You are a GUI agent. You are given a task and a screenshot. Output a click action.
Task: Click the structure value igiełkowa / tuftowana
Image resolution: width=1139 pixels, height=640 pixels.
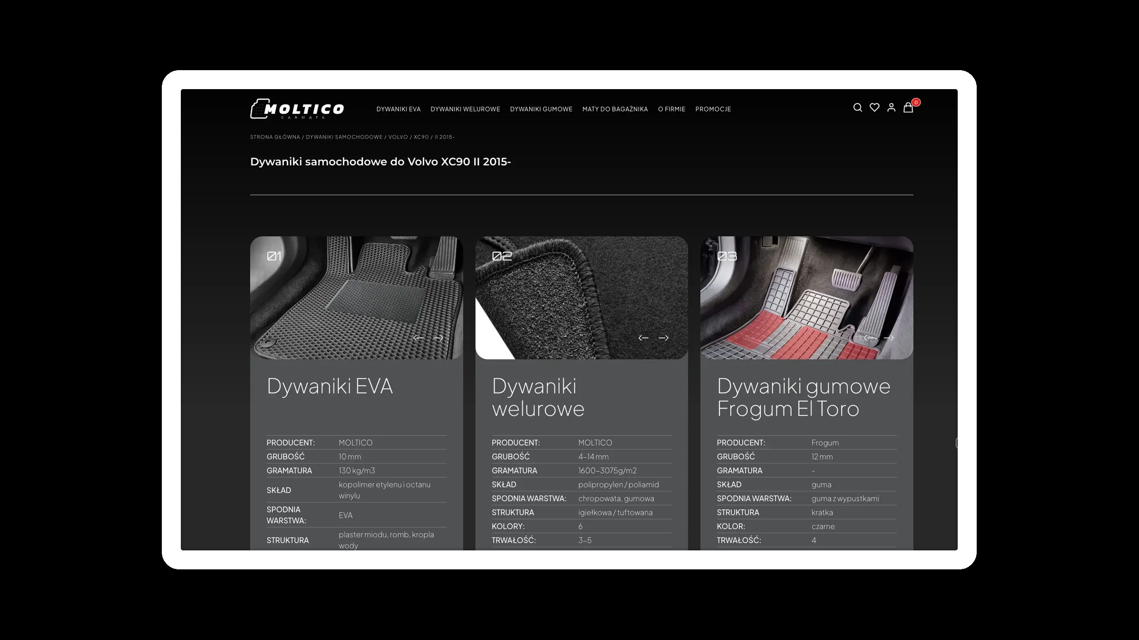pyautogui.click(x=615, y=512)
